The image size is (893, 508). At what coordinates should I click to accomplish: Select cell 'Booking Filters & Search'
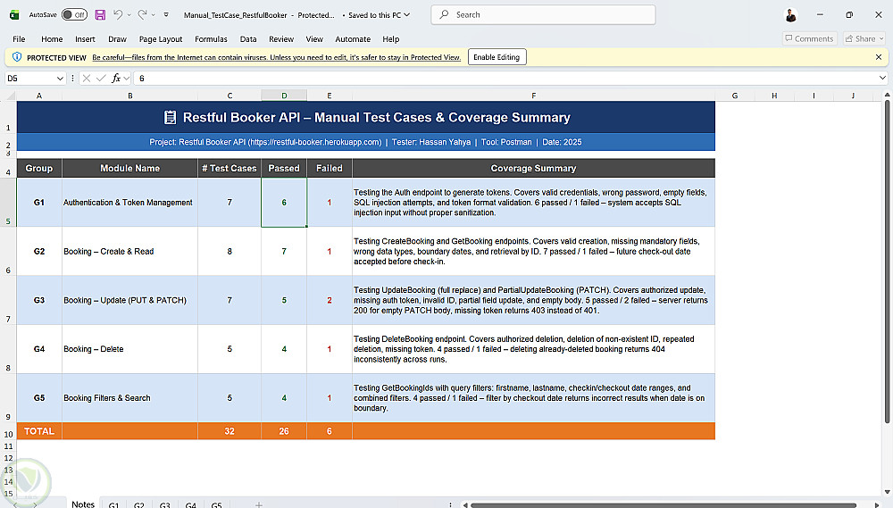pos(129,398)
